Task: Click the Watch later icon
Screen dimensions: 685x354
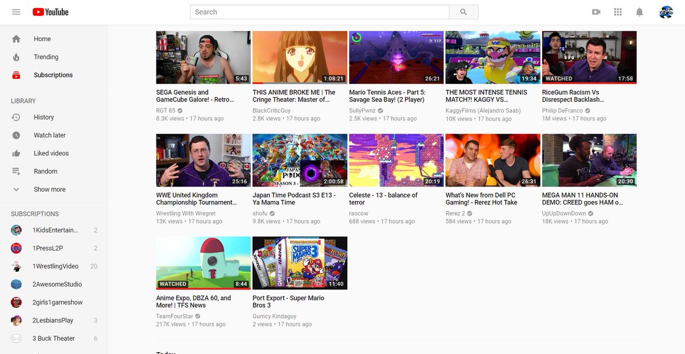Action: (16, 135)
